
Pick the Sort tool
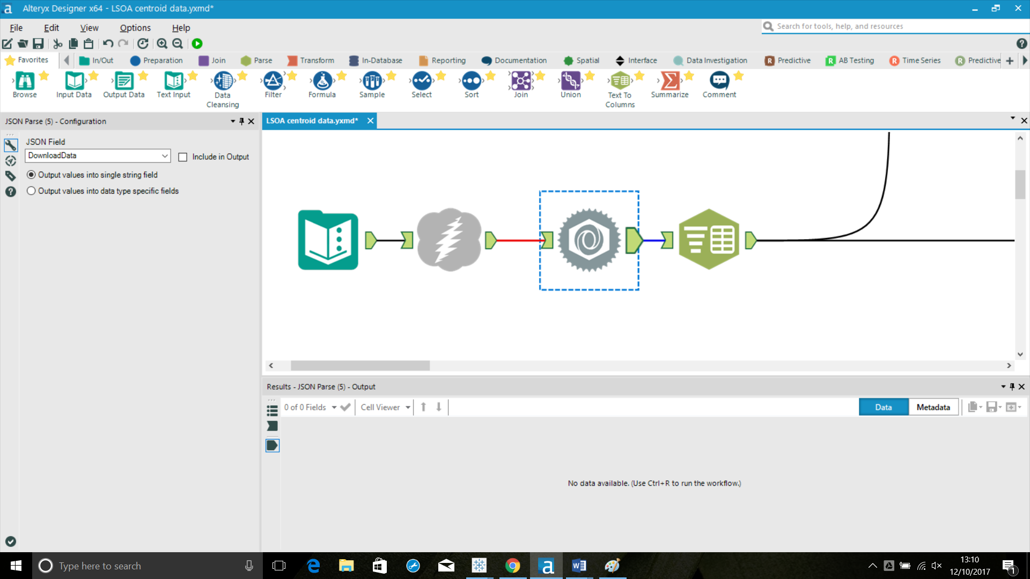(472, 85)
